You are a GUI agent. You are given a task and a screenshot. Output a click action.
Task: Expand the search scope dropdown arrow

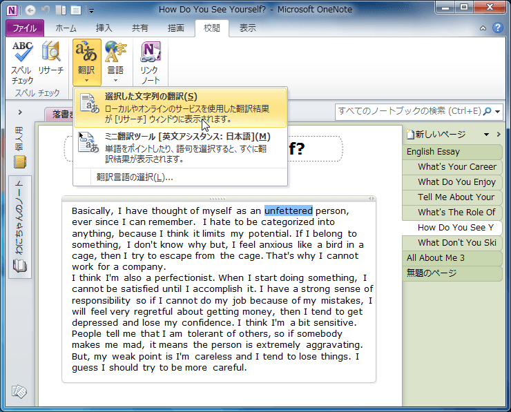tap(497, 112)
